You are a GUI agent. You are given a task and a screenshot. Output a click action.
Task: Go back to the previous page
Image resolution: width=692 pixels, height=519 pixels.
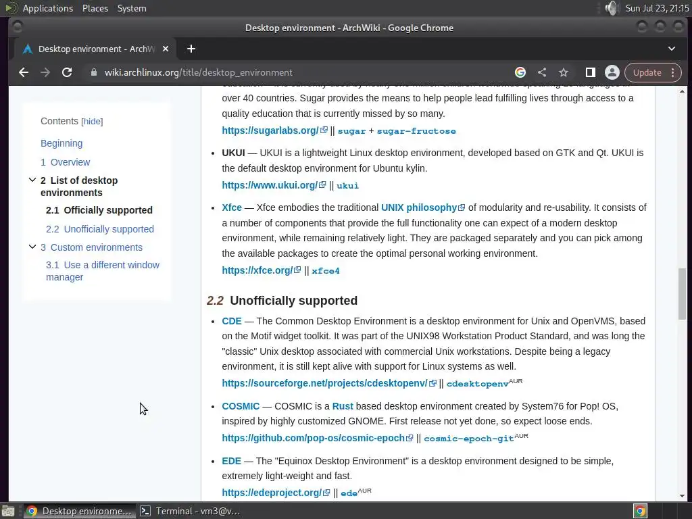click(x=24, y=72)
